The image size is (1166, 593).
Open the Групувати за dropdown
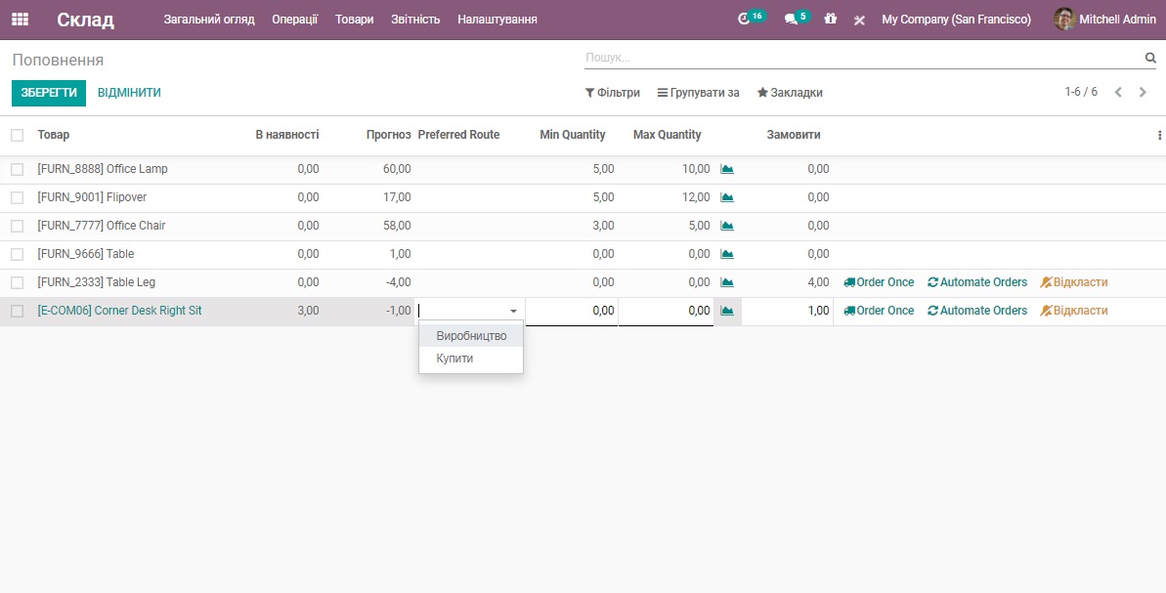point(698,93)
